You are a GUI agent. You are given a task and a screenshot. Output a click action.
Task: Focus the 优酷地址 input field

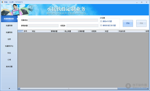(63, 20)
